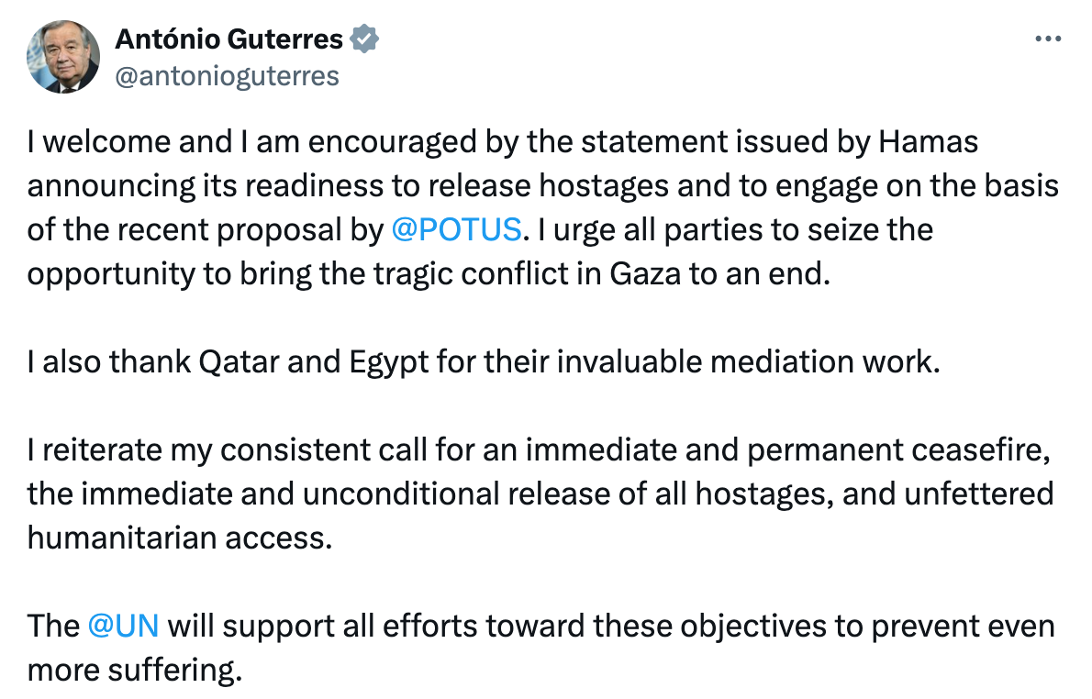Screen dimensions: 1092x699
Task: Open the more options ellipsis menu
Action: 1047,40
